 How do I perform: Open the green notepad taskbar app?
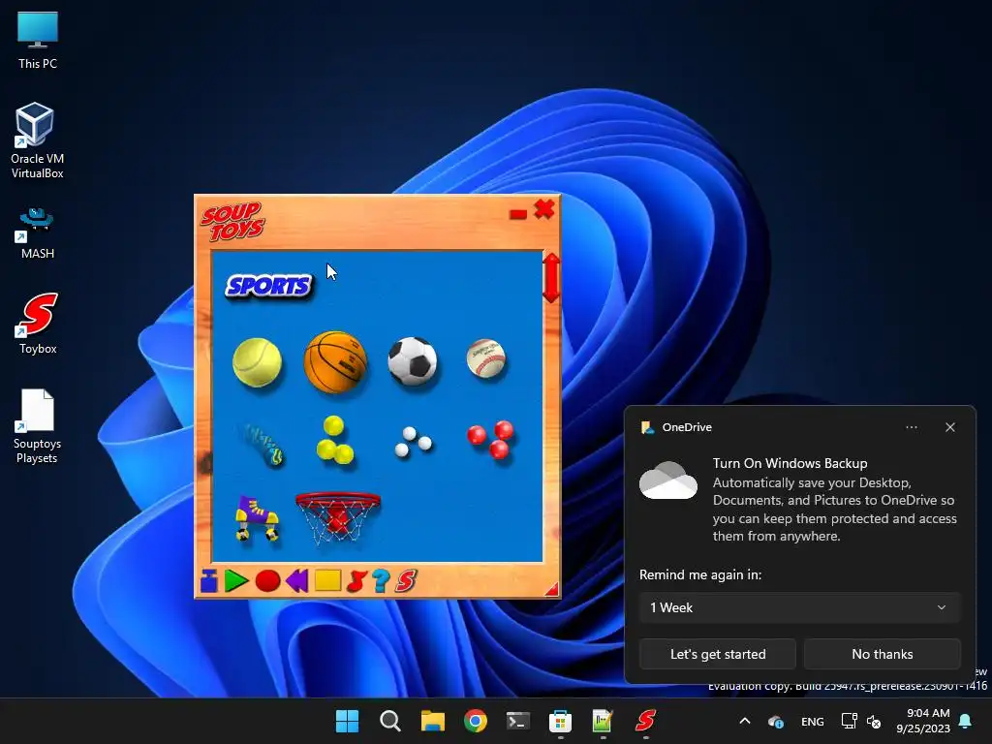click(x=603, y=721)
